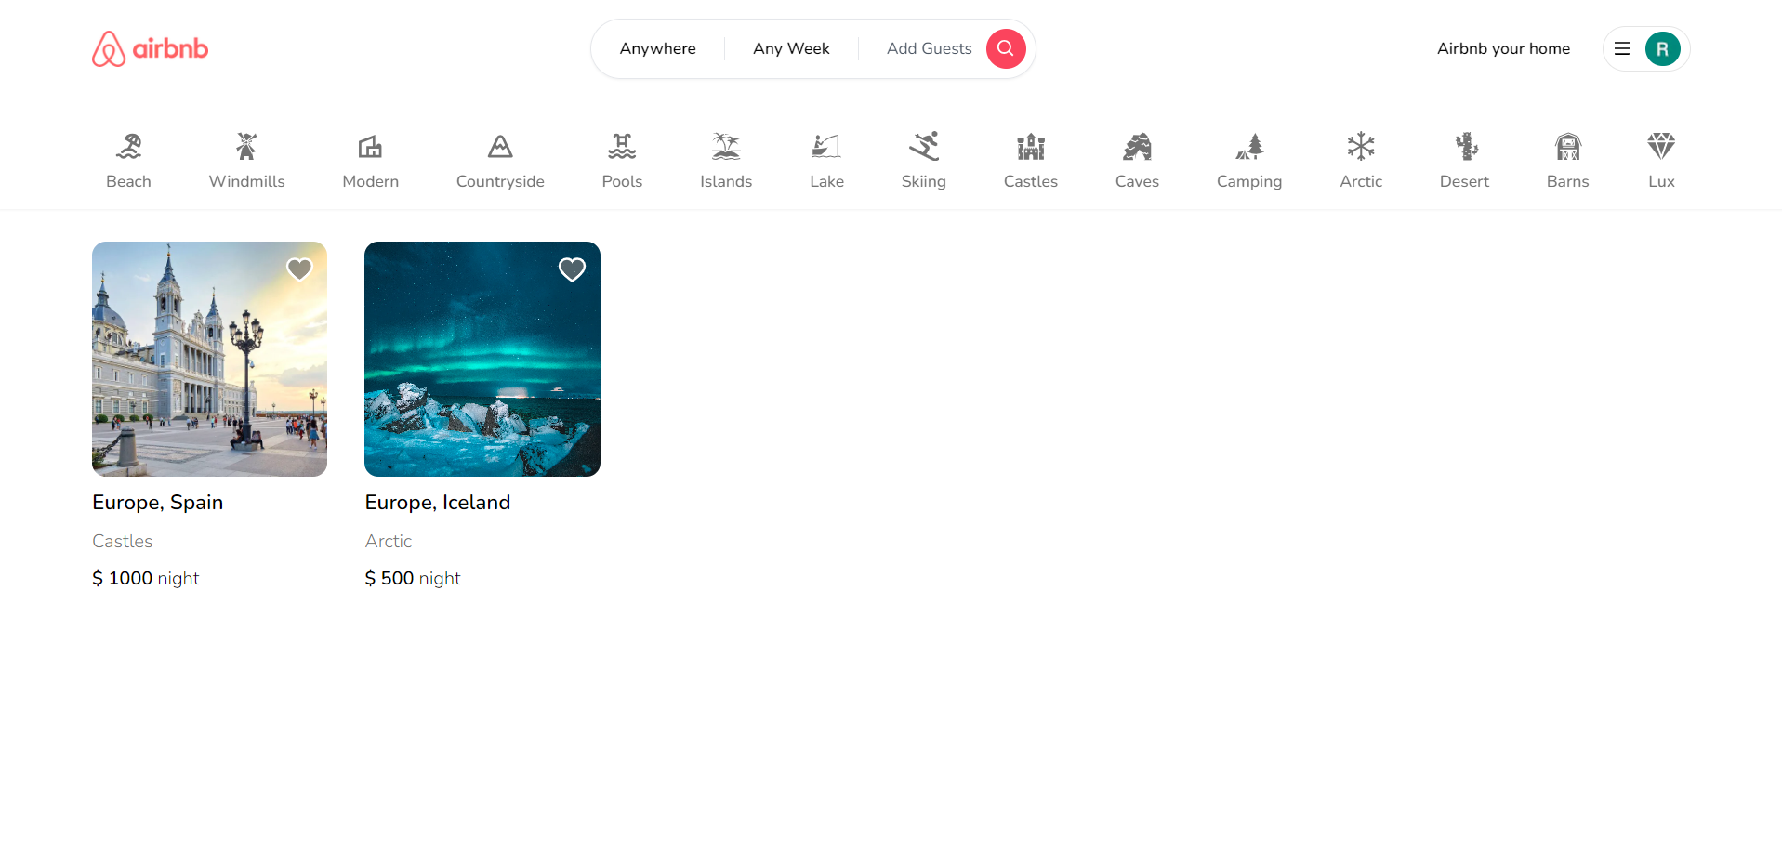Favorite the Europe, Spain listing heart
This screenshot has height=866, width=1782.
click(x=299, y=269)
